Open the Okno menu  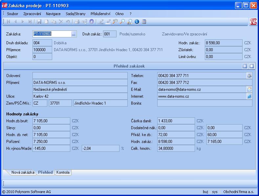[x=119, y=14]
